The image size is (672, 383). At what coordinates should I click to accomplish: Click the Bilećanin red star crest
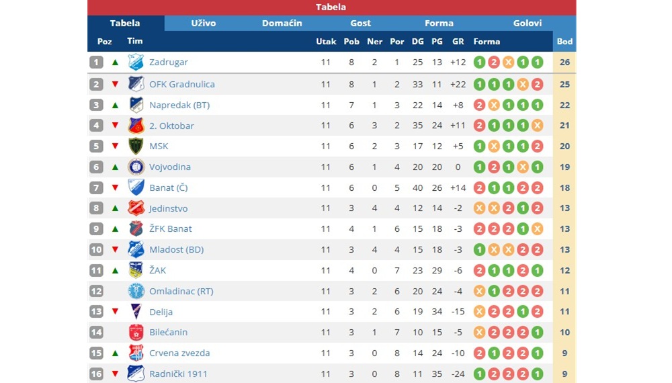point(136,333)
